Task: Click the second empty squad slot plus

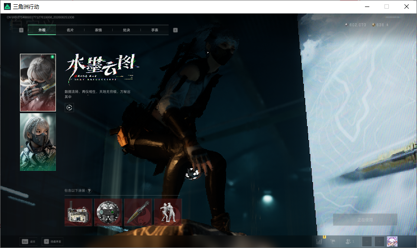Action: point(379,241)
